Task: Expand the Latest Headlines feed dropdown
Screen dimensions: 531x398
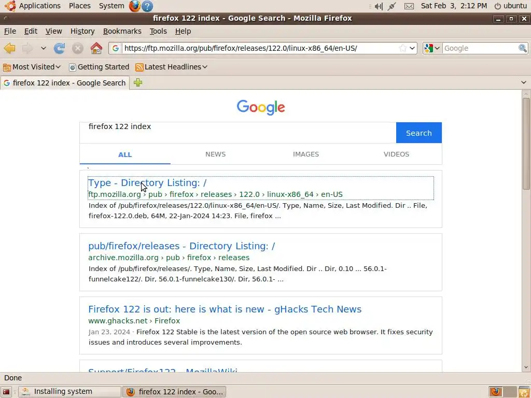Action: (x=171, y=67)
